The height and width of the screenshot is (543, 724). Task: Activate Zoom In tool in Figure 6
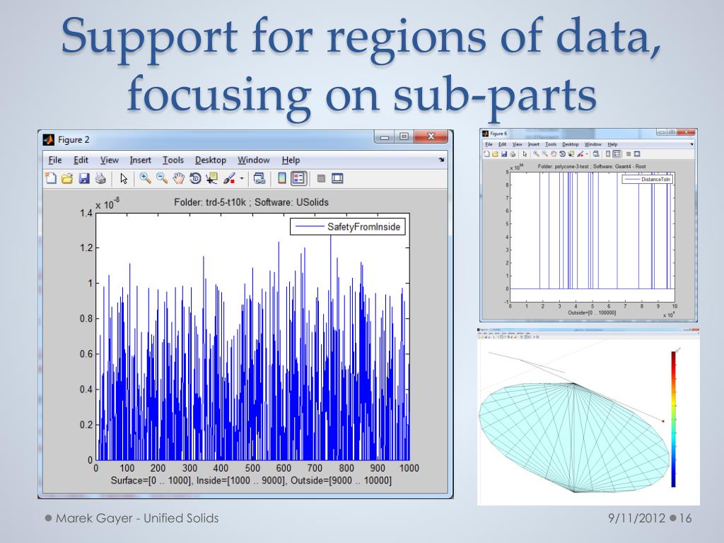tap(536, 154)
